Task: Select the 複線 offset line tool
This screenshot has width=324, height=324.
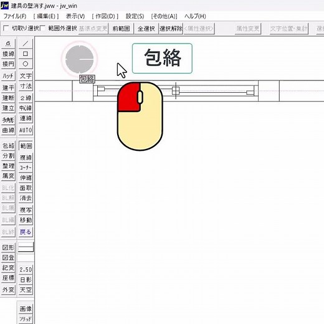Action: (26, 158)
